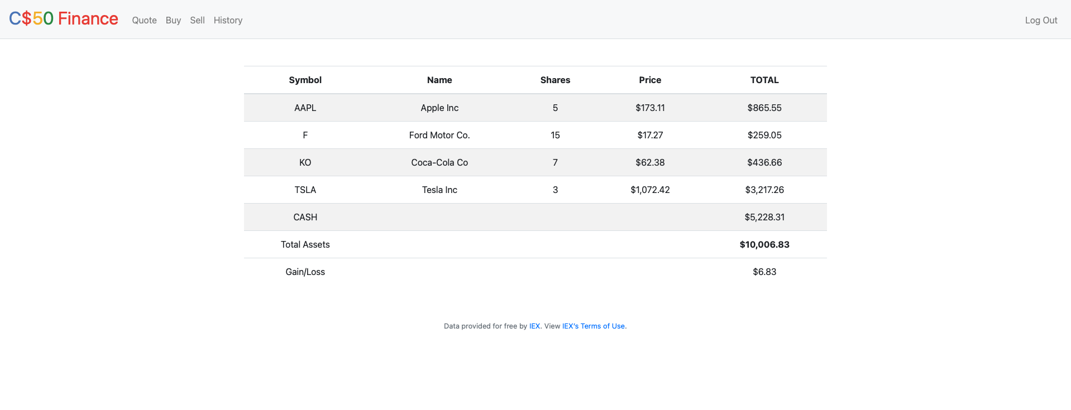
Task: Open IEX's Terms of Use link
Action: pos(593,326)
